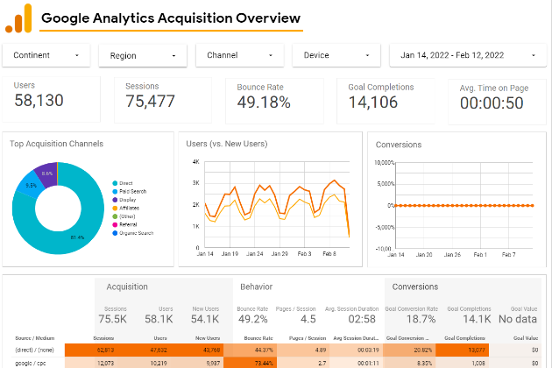Click the Source / Medium column header
This screenshot has height=368, width=552.
click(35, 338)
